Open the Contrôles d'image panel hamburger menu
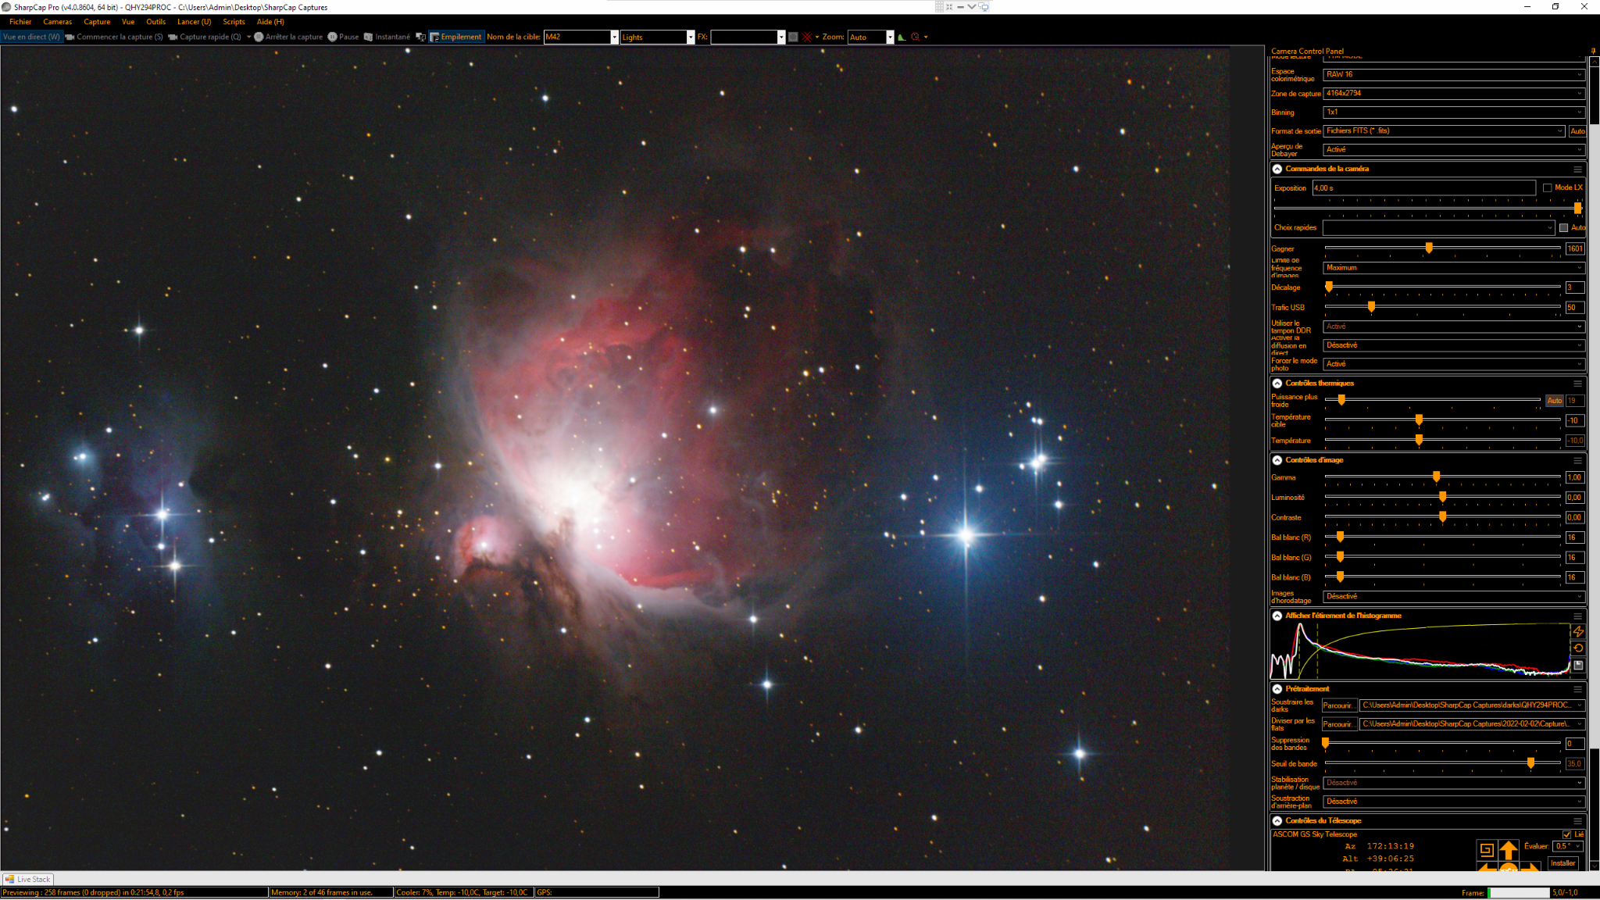1600x900 pixels. pos(1577,460)
